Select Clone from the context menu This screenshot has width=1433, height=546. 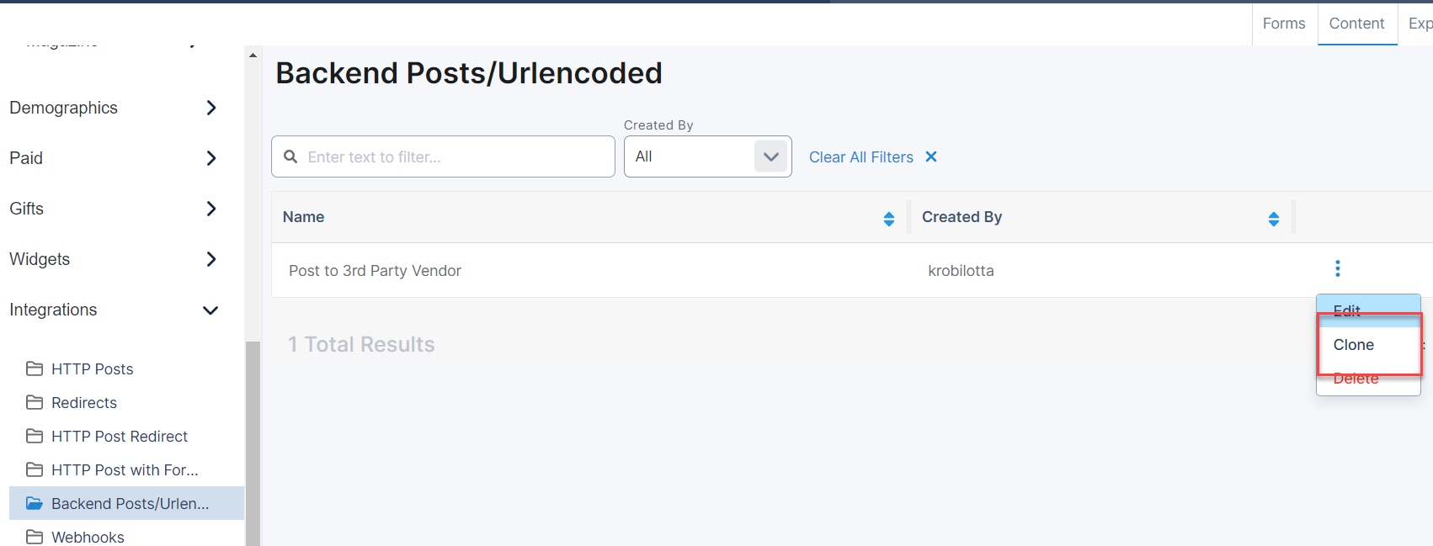[1354, 345]
